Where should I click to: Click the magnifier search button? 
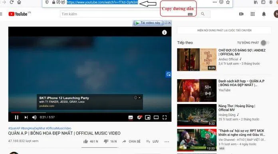203,14
